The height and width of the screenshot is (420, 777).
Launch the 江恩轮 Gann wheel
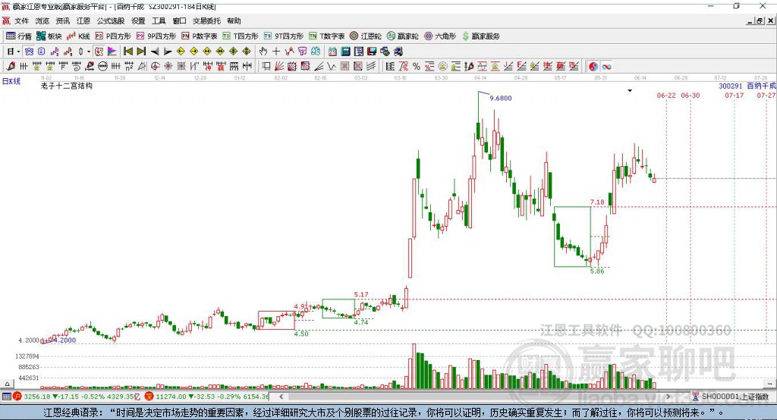pos(365,36)
